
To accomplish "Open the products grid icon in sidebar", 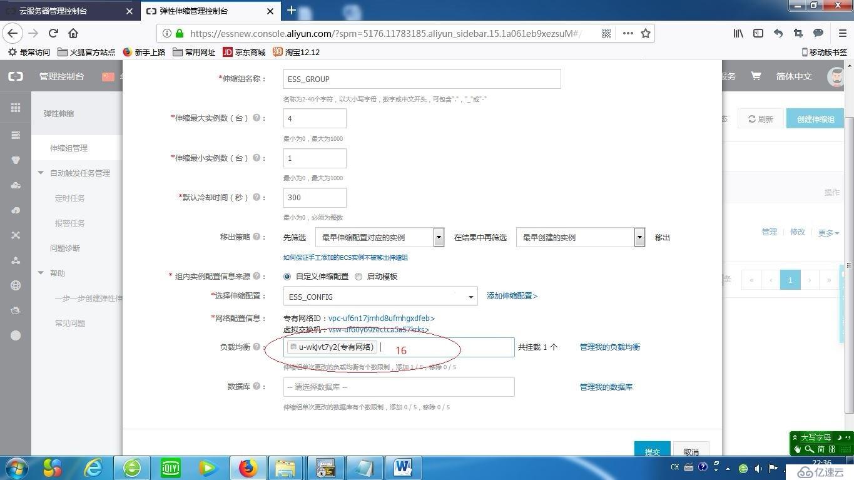I will tap(16, 108).
